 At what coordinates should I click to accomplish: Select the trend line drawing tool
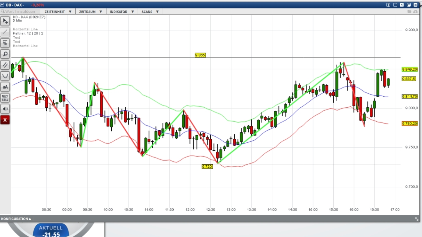tap(5, 32)
